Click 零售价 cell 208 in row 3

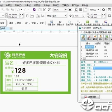pyautogui.click(x=108, y=54)
